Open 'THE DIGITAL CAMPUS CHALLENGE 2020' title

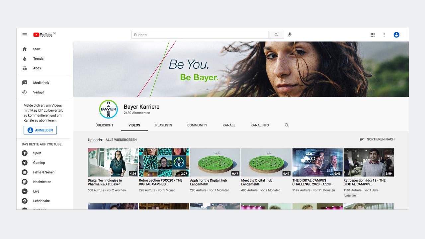313,182
